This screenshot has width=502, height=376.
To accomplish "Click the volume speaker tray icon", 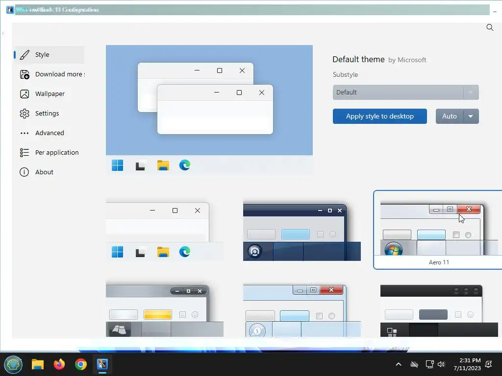I will [x=442, y=364].
